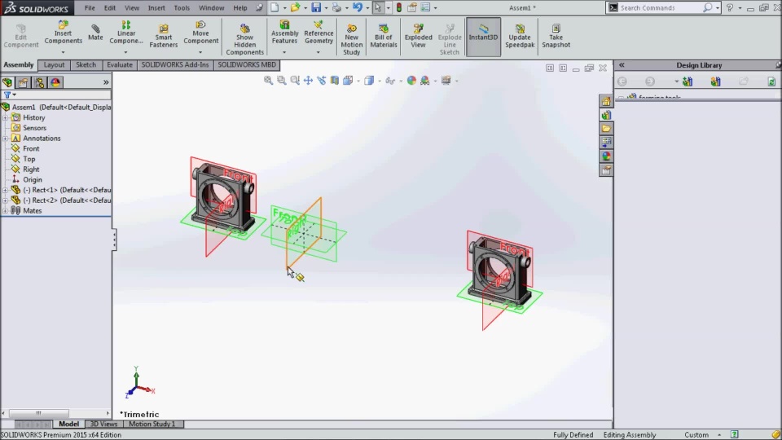Image resolution: width=782 pixels, height=440 pixels.
Task: Open SOLIDWORKS Resources home icon in task pane
Action: [606, 101]
